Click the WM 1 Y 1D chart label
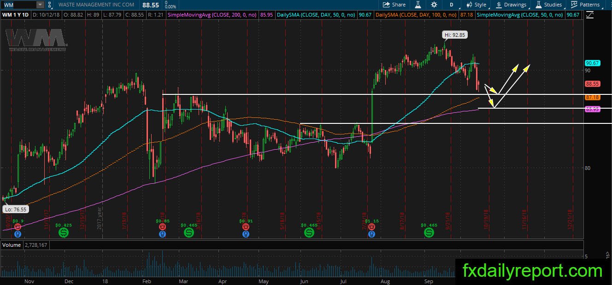The height and width of the screenshot is (285, 612). tap(15, 15)
